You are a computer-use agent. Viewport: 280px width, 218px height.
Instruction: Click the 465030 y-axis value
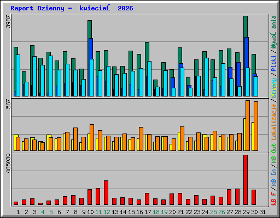click(8, 163)
